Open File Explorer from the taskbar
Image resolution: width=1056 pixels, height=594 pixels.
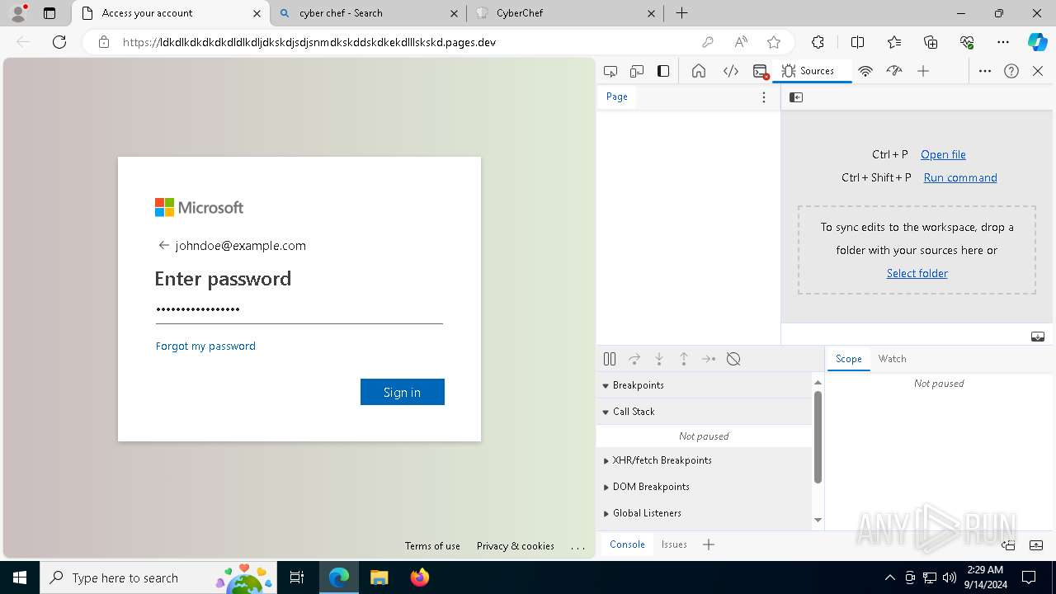click(379, 577)
